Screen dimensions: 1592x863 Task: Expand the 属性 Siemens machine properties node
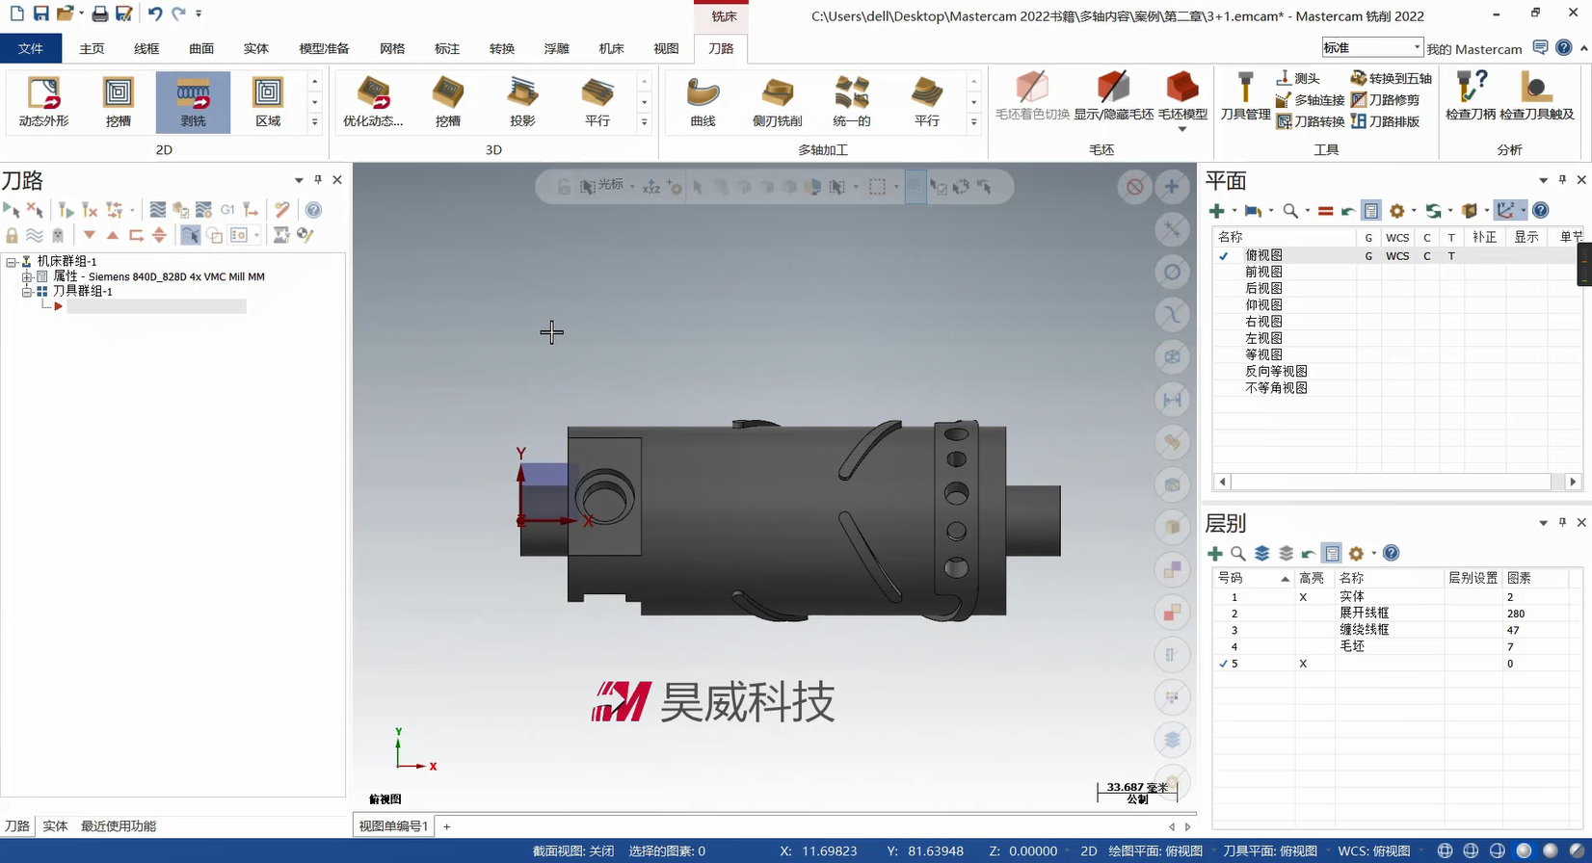pyautogui.click(x=27, y=277)
